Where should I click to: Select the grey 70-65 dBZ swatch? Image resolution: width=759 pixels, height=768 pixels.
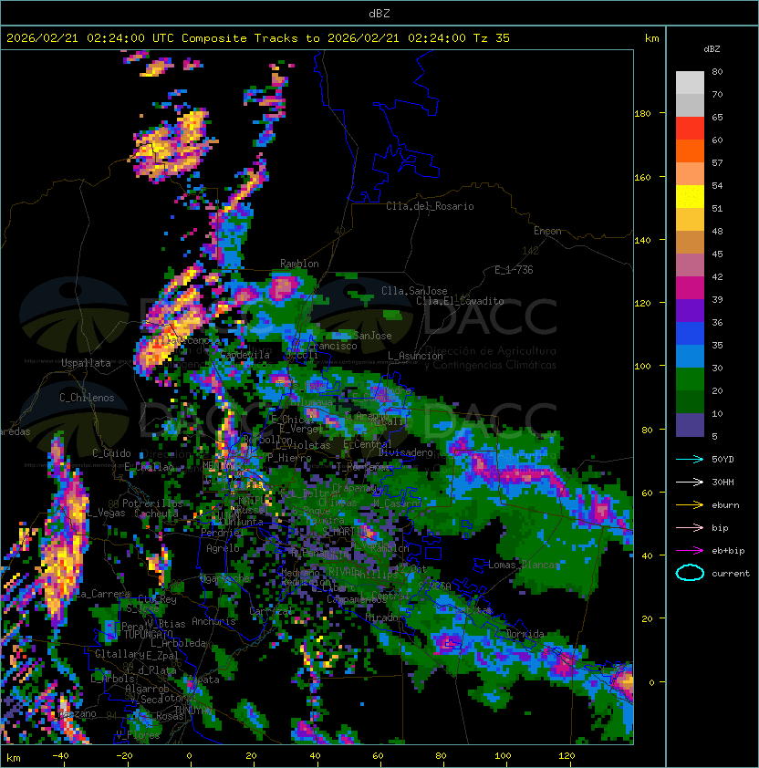[690, 105]
